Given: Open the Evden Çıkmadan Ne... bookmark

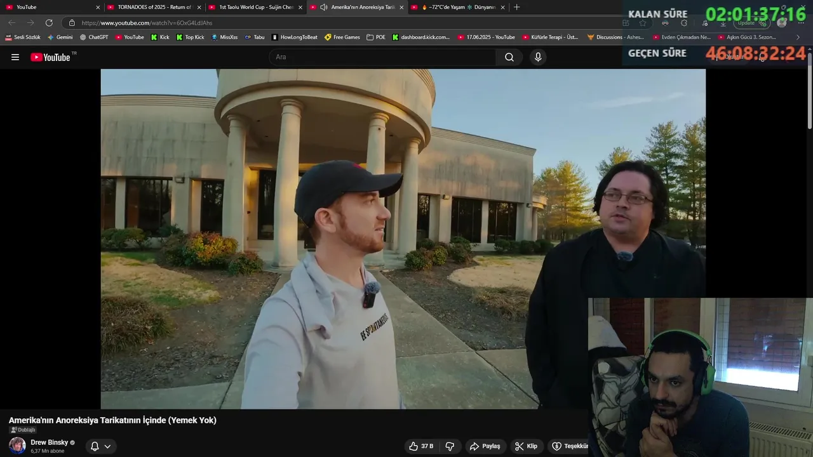Looking at the screenshot, I should click(681, 37).
